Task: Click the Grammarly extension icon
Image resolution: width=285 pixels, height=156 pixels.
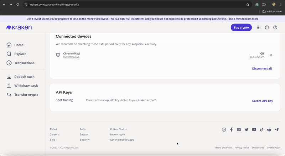Action: [x=257, y=5]
